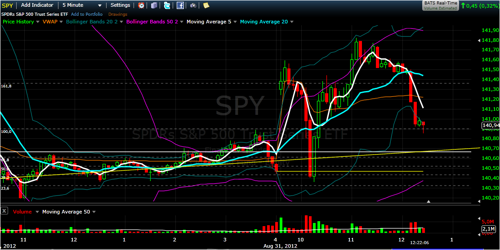Open the price alert alarm clock icon

click(x=141, y=5)
